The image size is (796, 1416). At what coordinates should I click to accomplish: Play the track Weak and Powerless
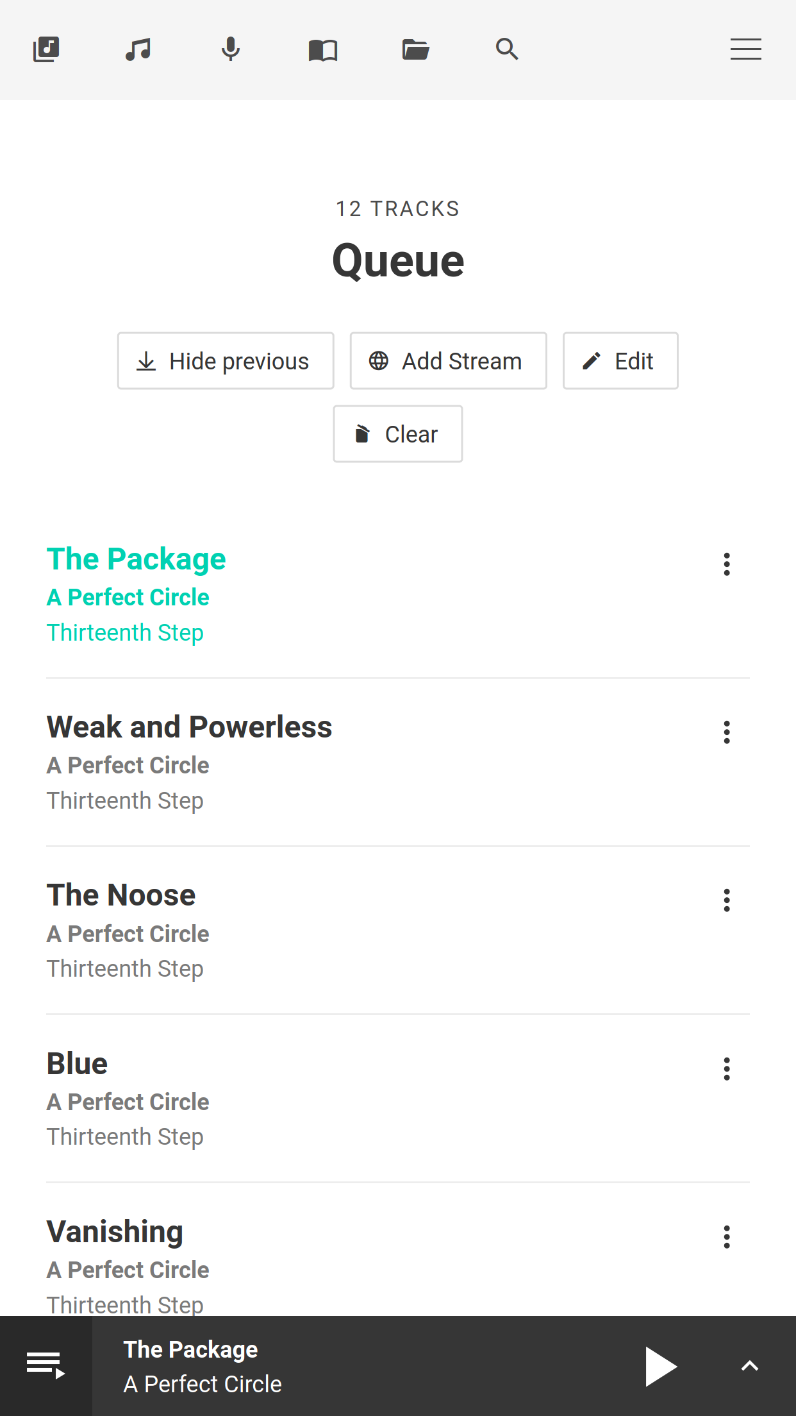tap(190, 727)
